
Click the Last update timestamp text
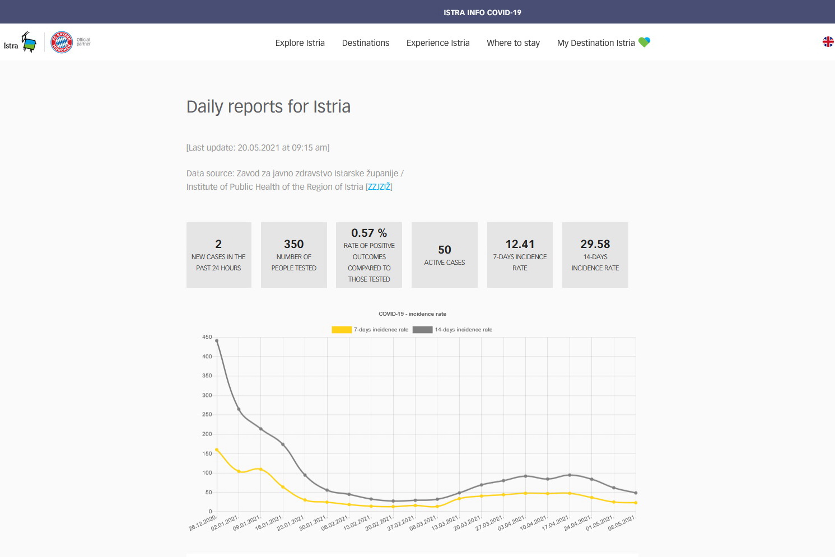(258, 148)
